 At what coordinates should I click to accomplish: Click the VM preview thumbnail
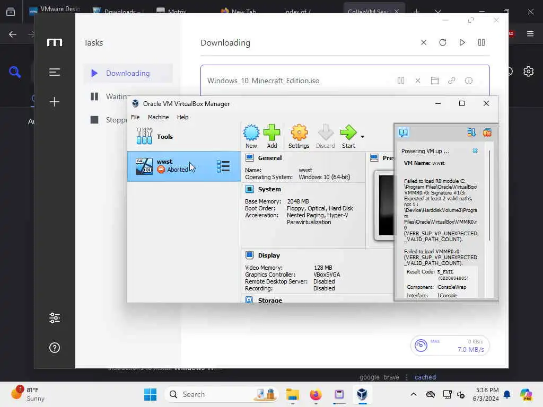point(384,205)
